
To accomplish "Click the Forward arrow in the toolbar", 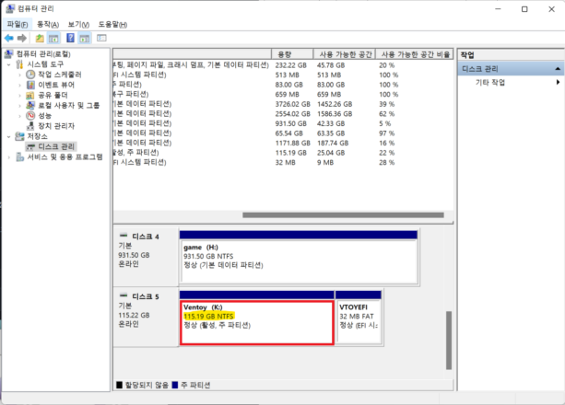I will pyautogui.click(x=21, y=38).
